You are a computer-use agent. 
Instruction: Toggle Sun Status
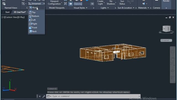(x=122, y=2)
